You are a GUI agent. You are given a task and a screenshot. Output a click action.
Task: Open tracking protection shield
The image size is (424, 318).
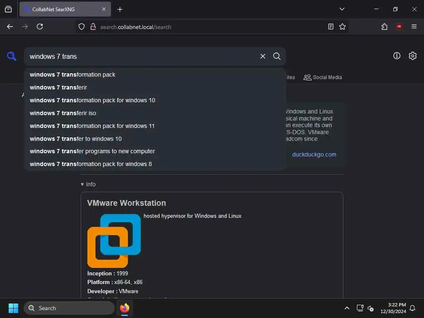(x=82, y=26)
